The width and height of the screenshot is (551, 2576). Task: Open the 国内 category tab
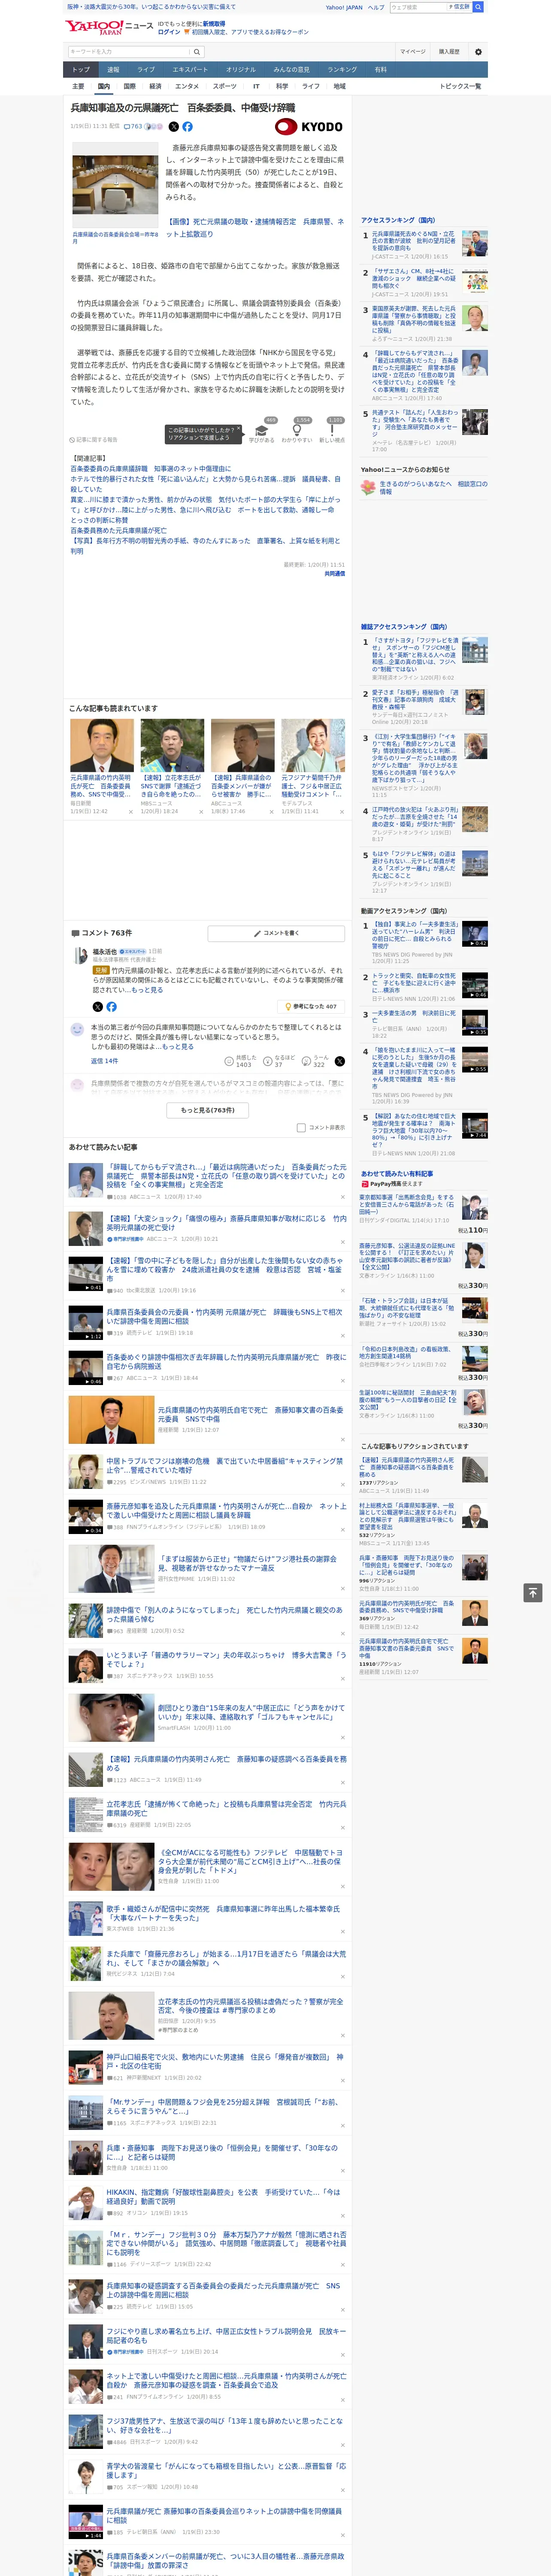pos(104,86)
